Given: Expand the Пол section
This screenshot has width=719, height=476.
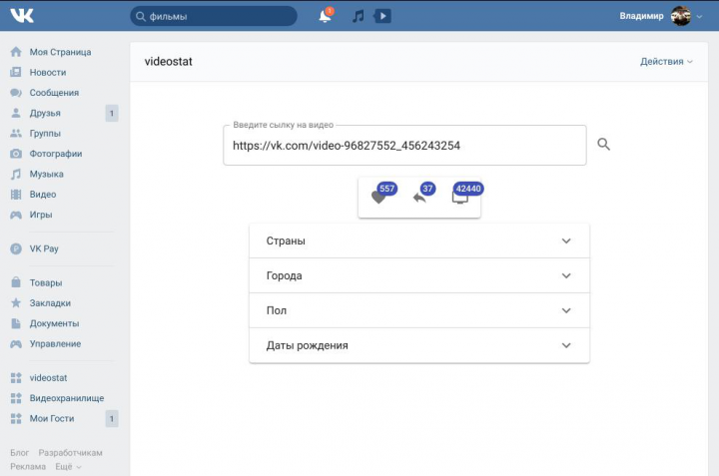Looking at the screenshot, I should point(419,310).
